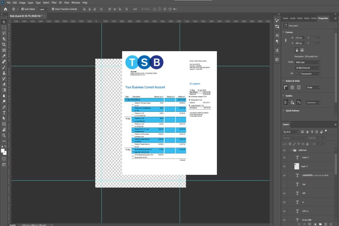Open the Image menu

22,3
